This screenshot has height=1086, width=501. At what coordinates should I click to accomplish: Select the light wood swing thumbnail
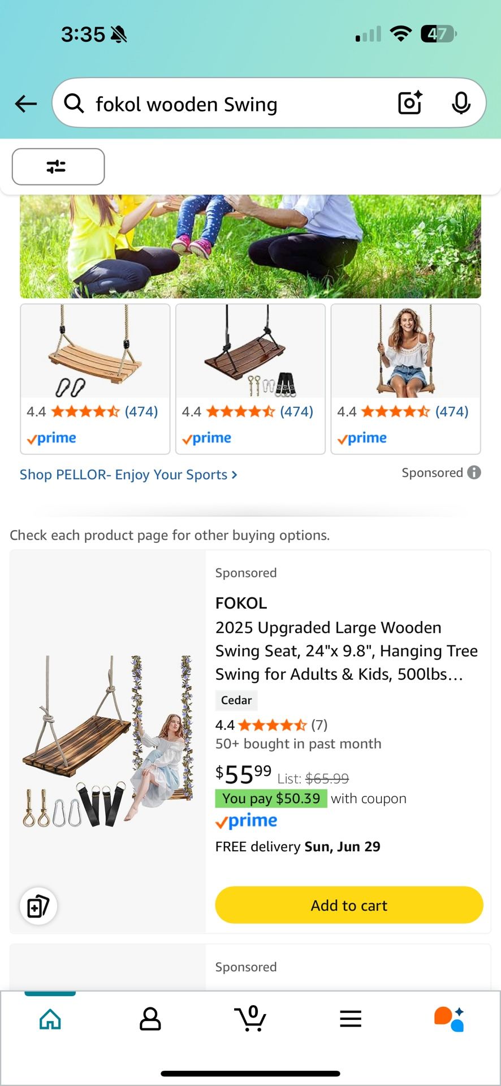[95, 352]
